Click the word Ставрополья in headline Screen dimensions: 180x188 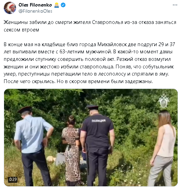pos(108,23)
